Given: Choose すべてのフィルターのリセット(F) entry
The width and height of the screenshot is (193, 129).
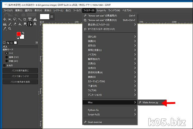Looking at the screenshot, I should pos(110,29).
